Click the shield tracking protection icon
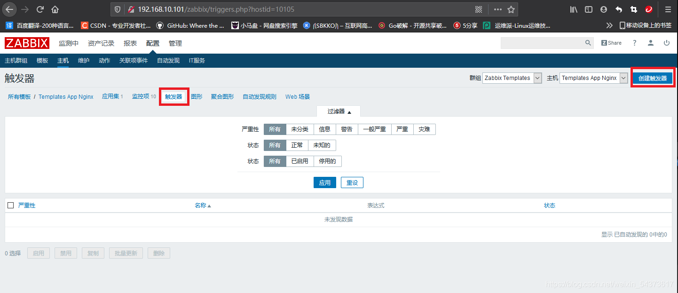Screen dimensions: 678x293 (x=118, y=9)
